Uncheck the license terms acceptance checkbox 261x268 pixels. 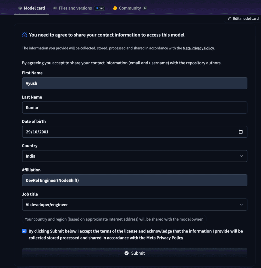pyautogui.click(x=24, y=231)
